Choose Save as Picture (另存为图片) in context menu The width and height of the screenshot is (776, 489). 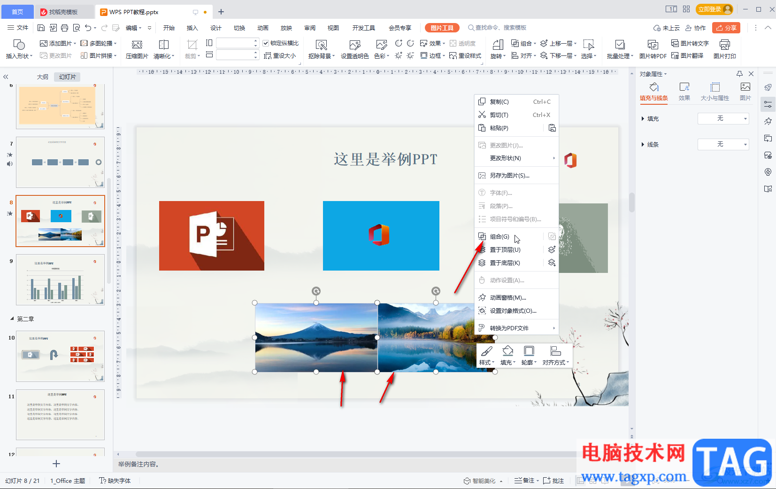tap(516, 176)
